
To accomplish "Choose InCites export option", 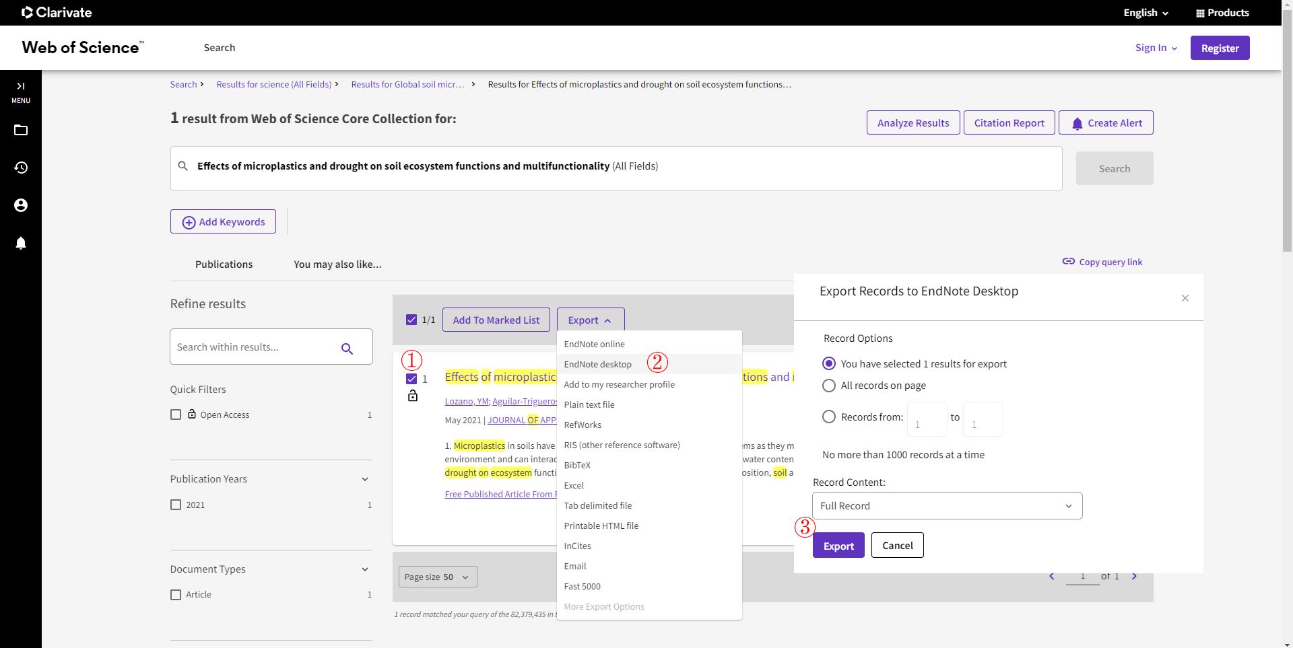I will pos(649,546).
